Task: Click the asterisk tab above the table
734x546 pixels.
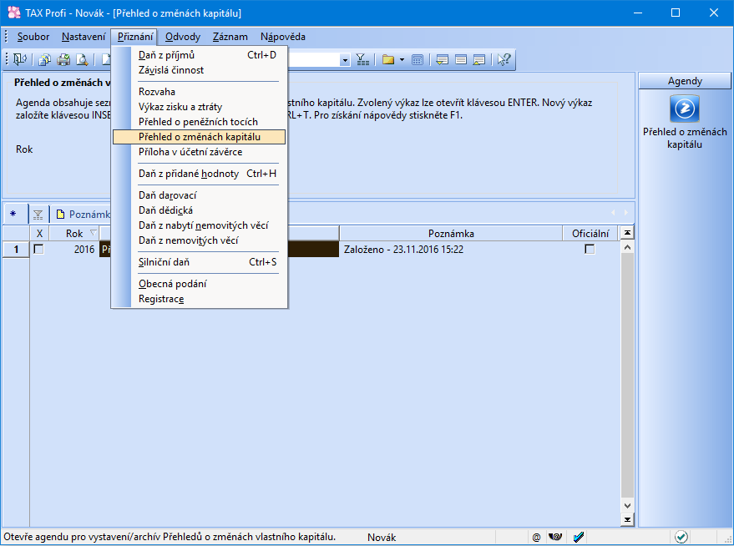Action: pyautogui.click(x=13, y=214)
